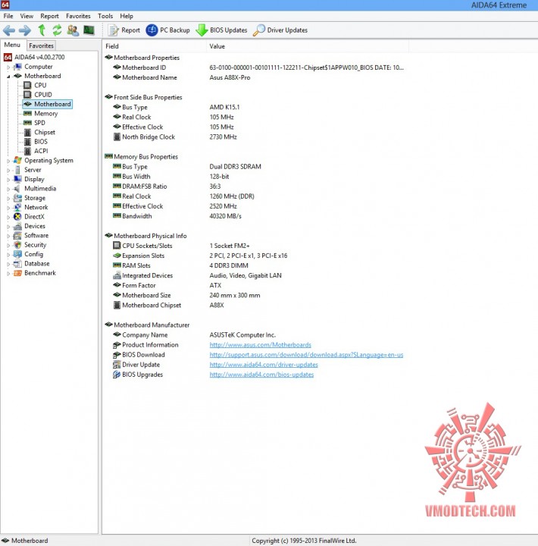
Task: Open the File menu
Action: point(8,16)
